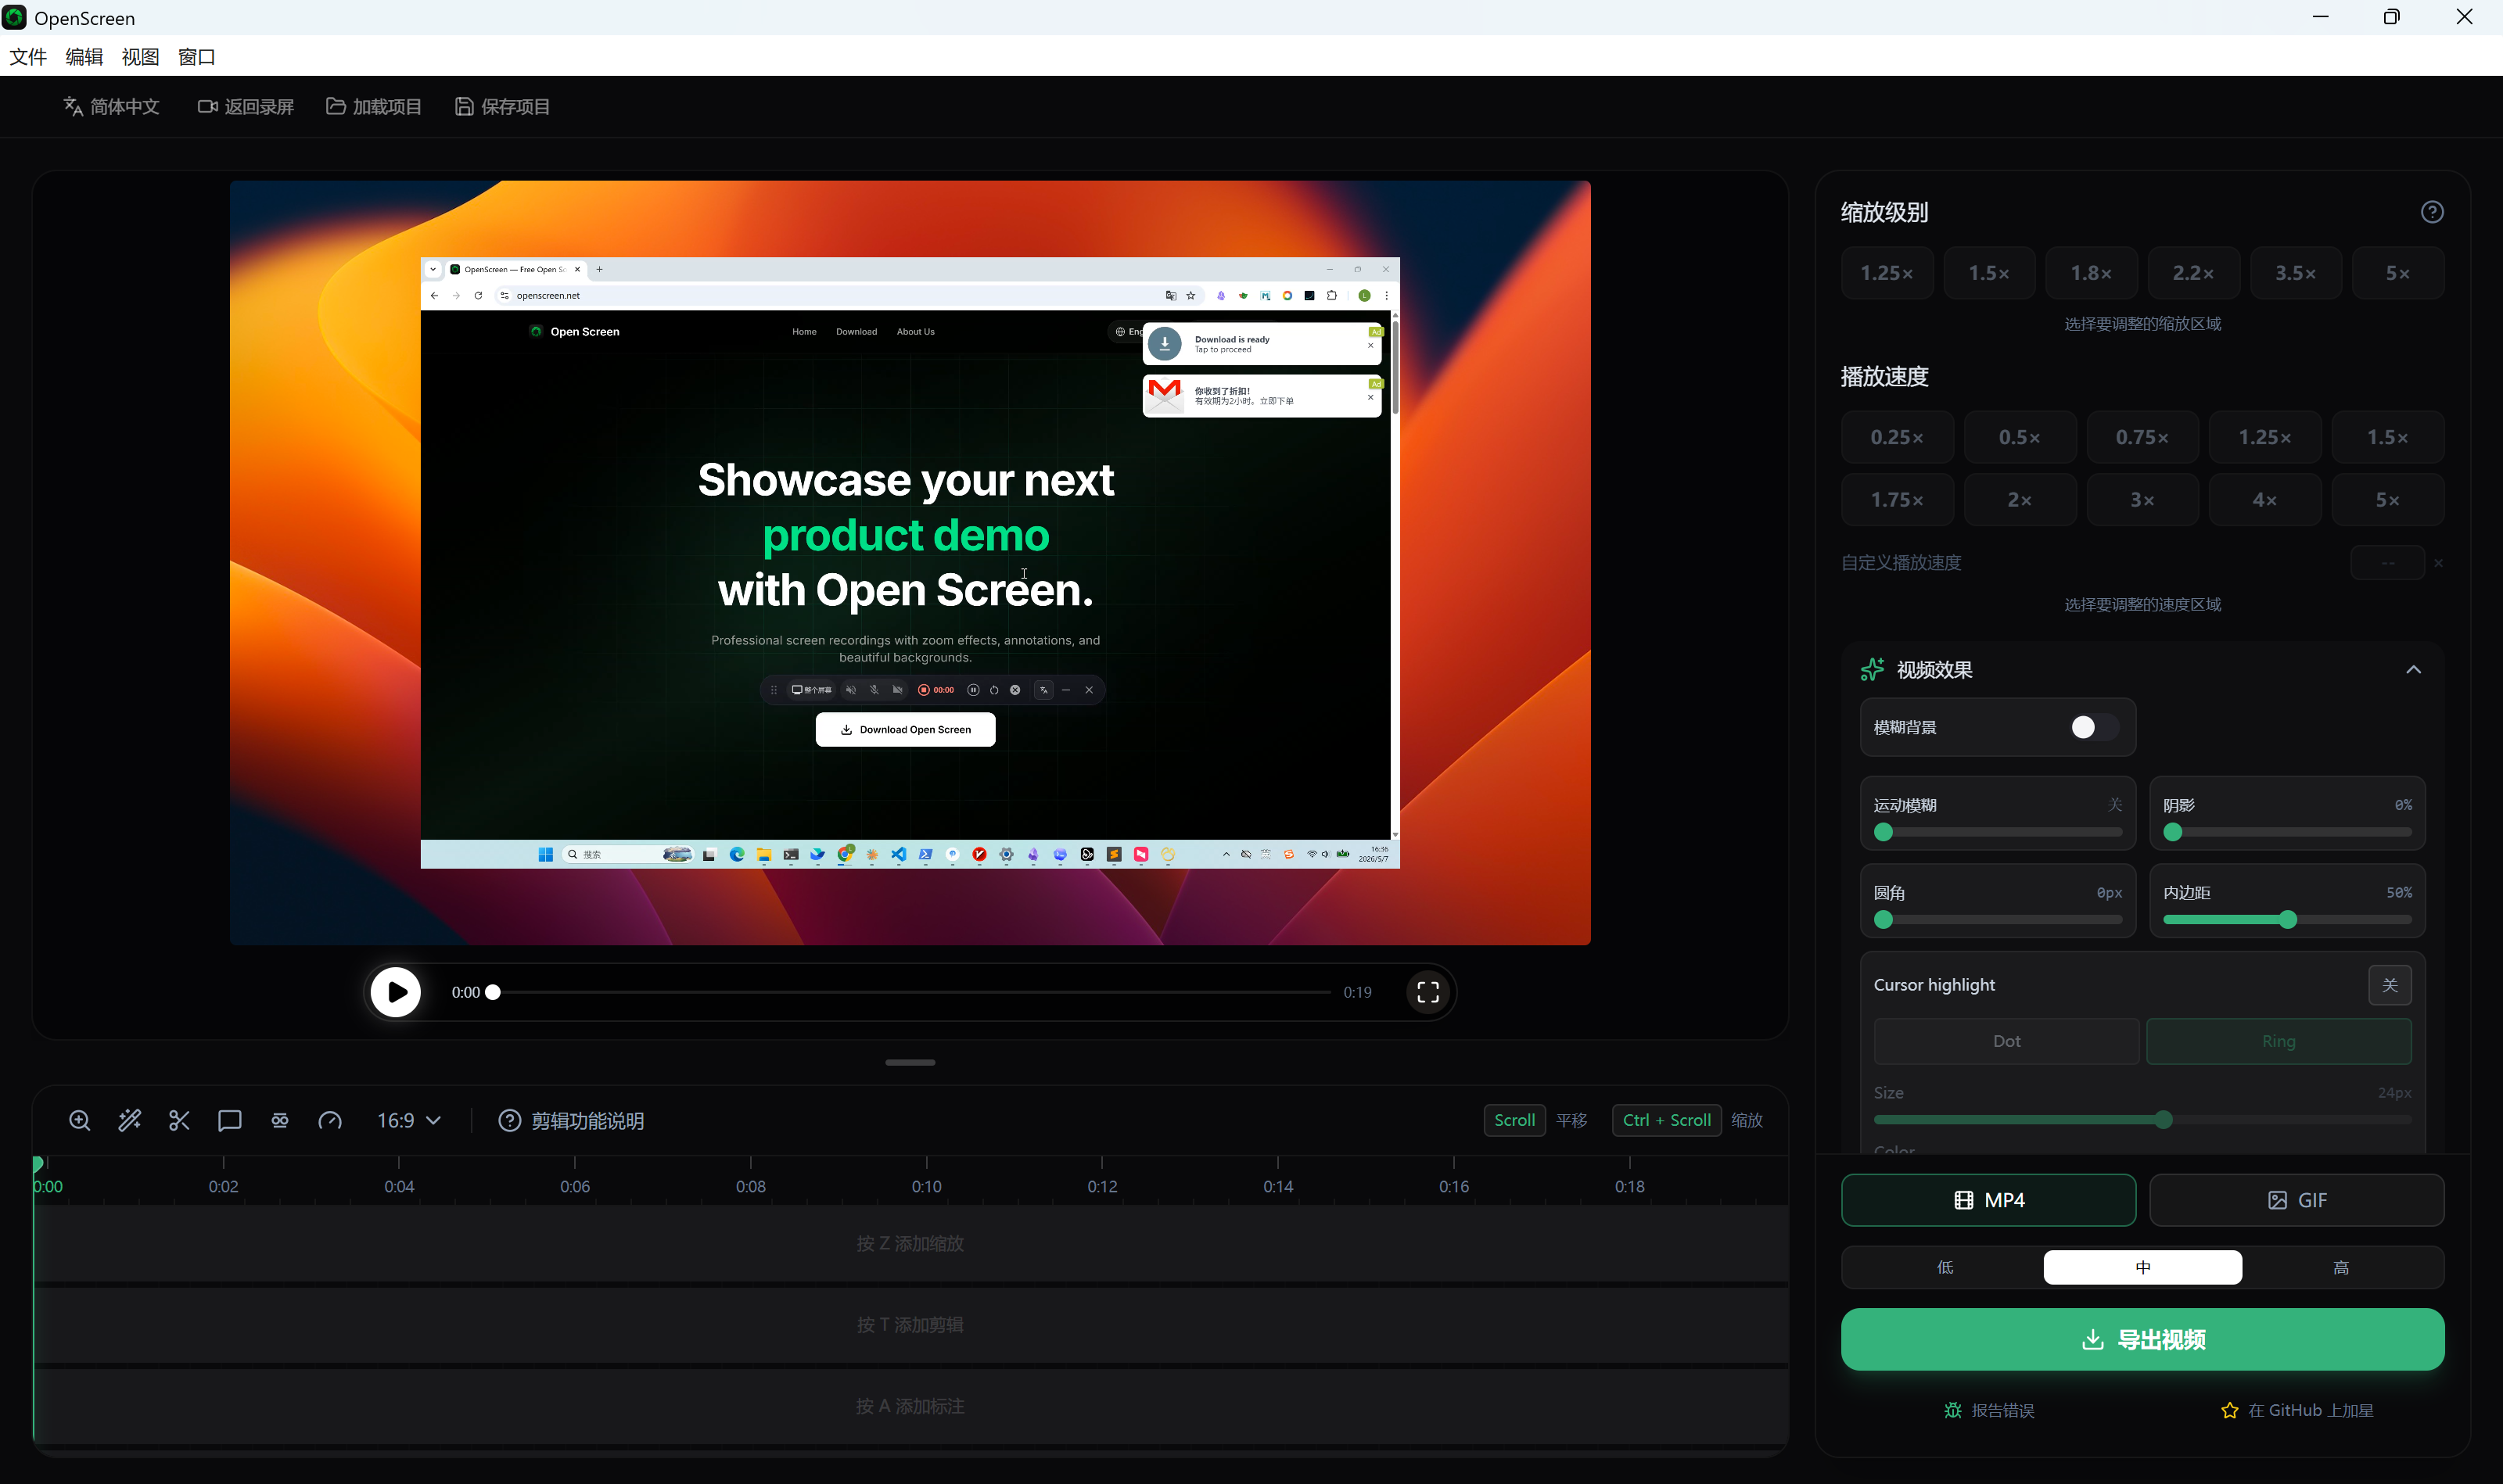Open the 编辑 menu

[x=84, y=56]
